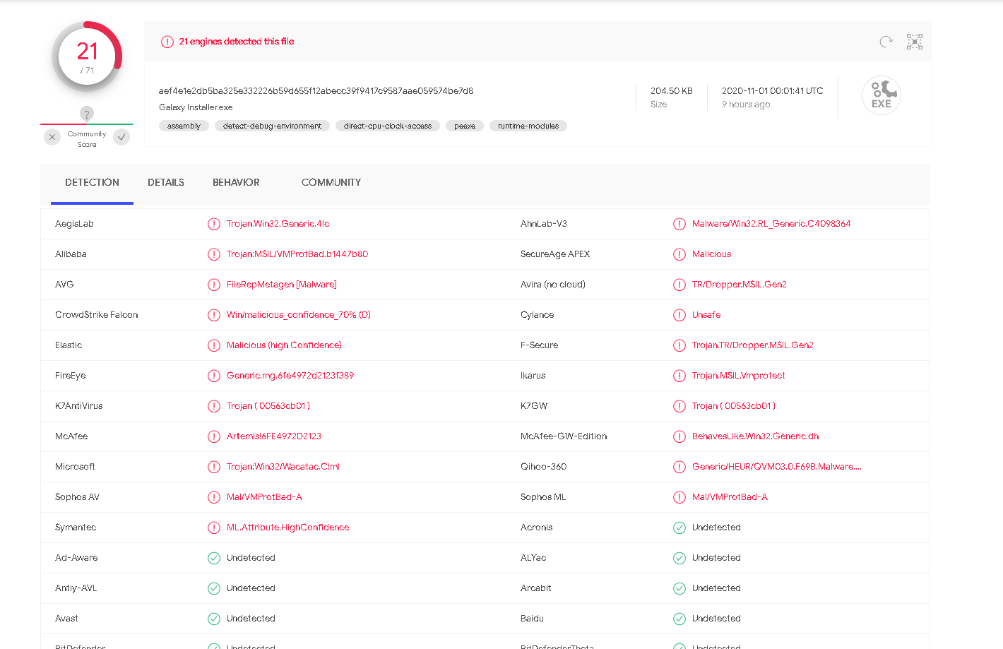Click 'BehavesLike.Win32.Generic.dh' McAfee-GW result
This screenshot has height=649, width=1003.
click(x=756, y=436)
